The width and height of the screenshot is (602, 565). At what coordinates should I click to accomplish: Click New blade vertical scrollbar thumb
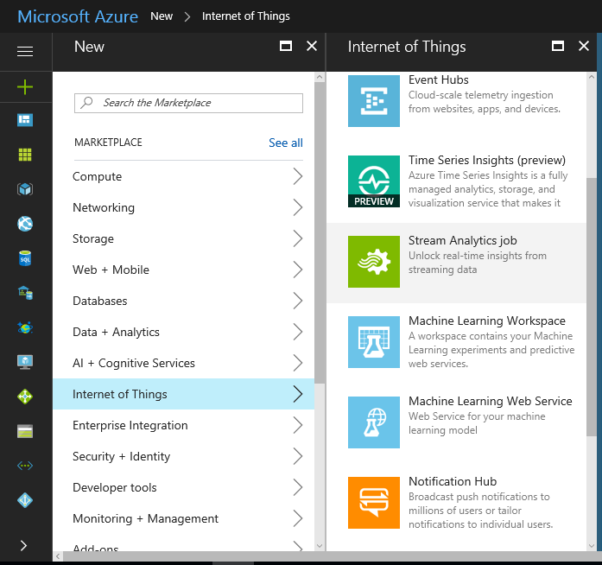(x=320, y=232)
